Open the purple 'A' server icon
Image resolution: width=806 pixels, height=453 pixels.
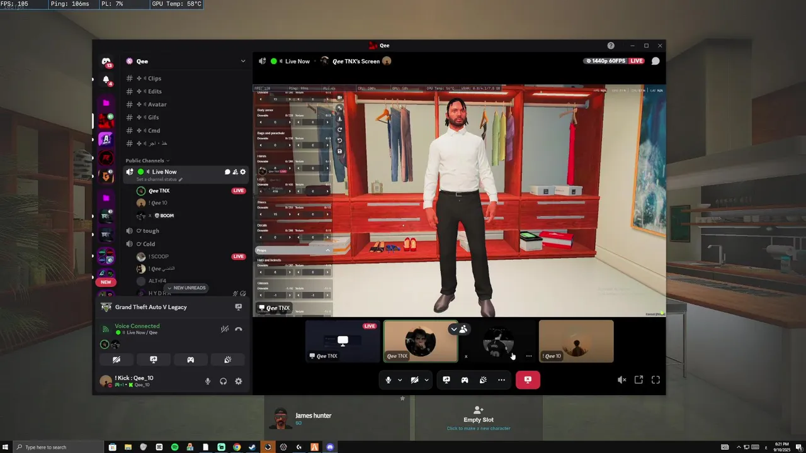[106, 139]
